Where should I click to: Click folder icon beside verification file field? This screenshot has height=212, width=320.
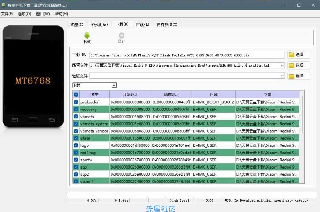292,76
